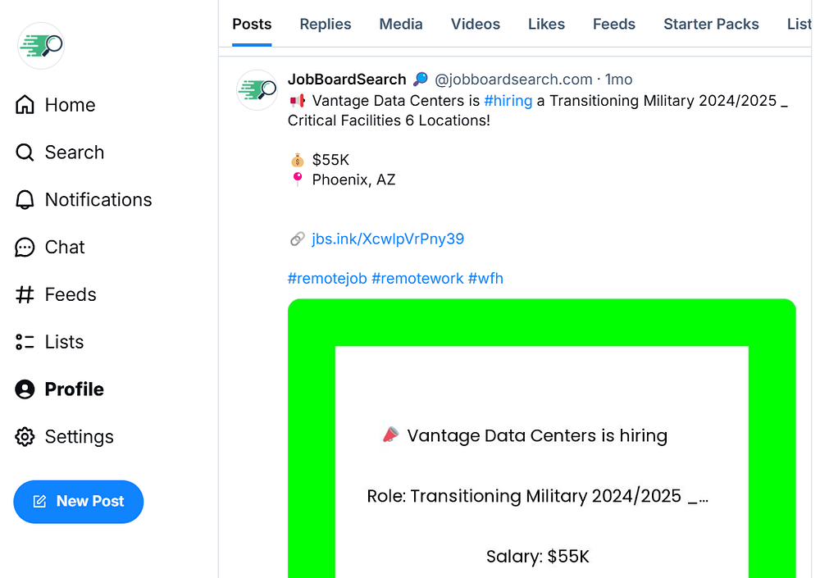Open JobBoardSearch post author avatar
The width and height of the screenshot is (820, 578).
click(x=257, y=90)
